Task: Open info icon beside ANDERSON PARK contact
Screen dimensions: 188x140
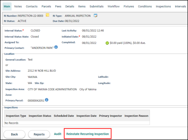Action: [x=56, y=47]
